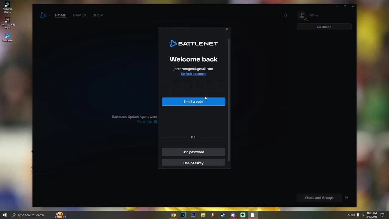
Task: Click the offline profile avatar
Action: tap(301, 15)
